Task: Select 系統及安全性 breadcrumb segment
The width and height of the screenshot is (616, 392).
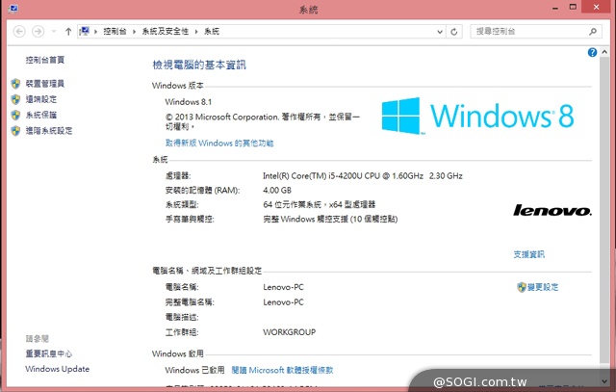Action: tap(165, 32)
